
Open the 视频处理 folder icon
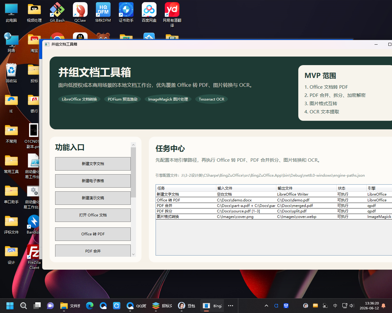click(x=34, y=13)
